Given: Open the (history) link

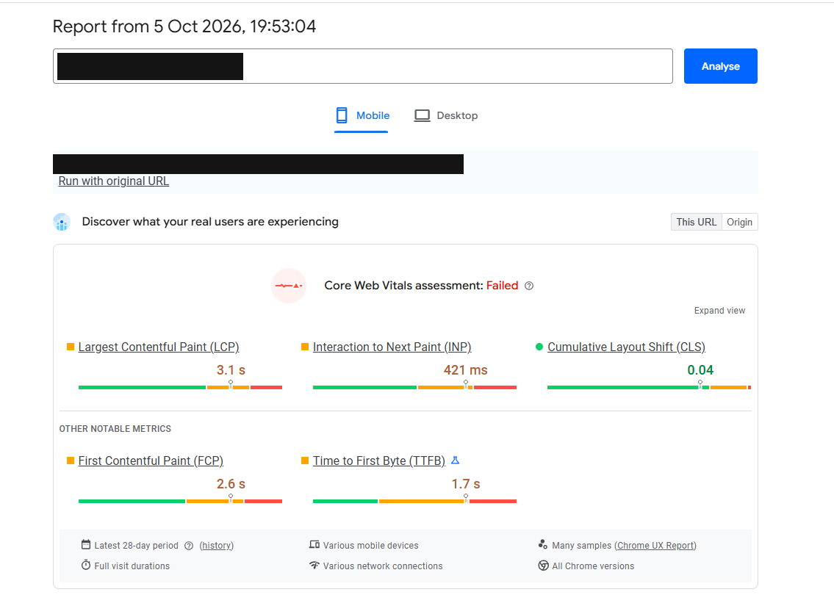Looking at the screenshot, I should [x=217, y=546].
